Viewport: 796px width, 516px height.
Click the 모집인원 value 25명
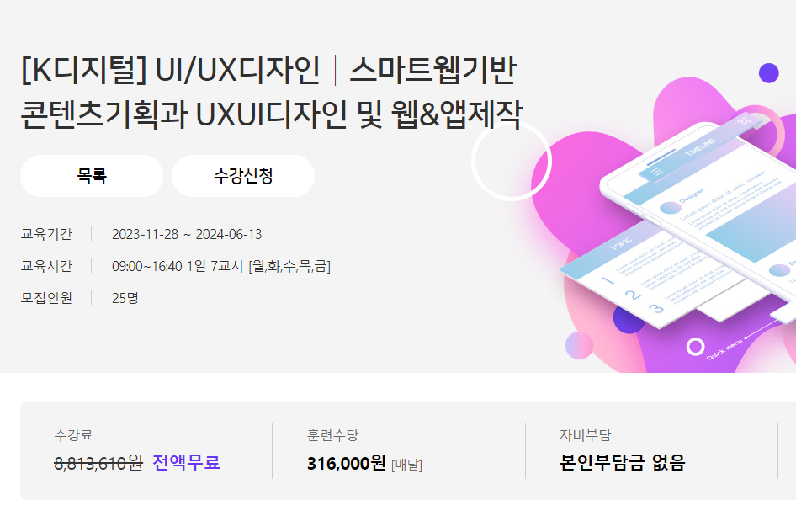(x=125, y=298)
